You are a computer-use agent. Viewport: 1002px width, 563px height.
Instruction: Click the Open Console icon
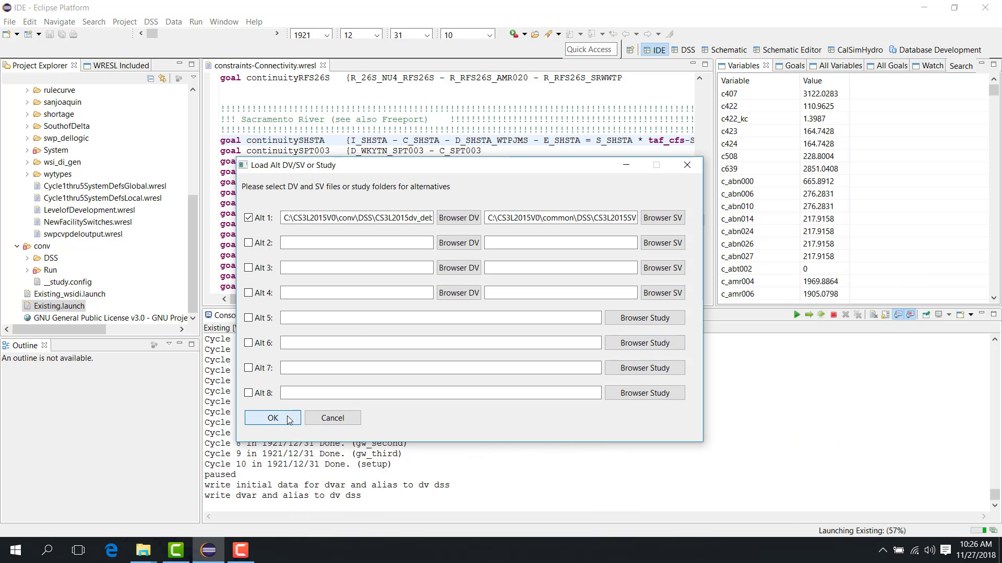[x=960, y=314]
